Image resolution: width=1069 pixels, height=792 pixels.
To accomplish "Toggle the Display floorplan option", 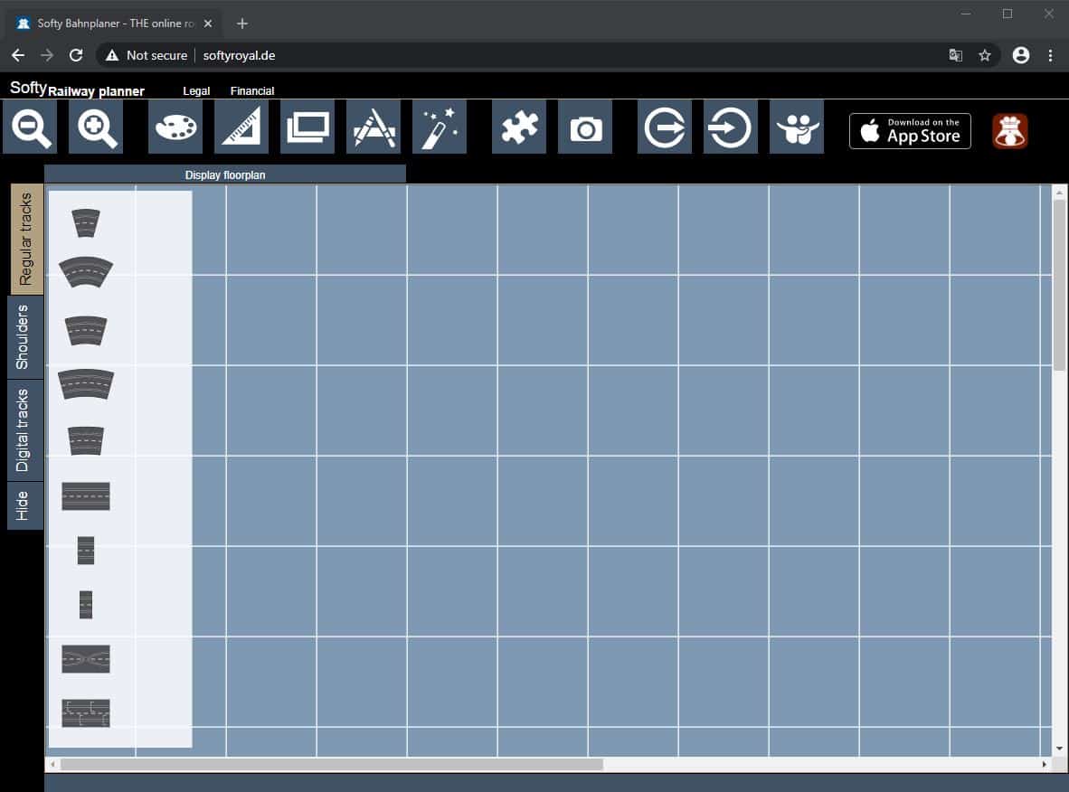I will [x=224, y=174].
